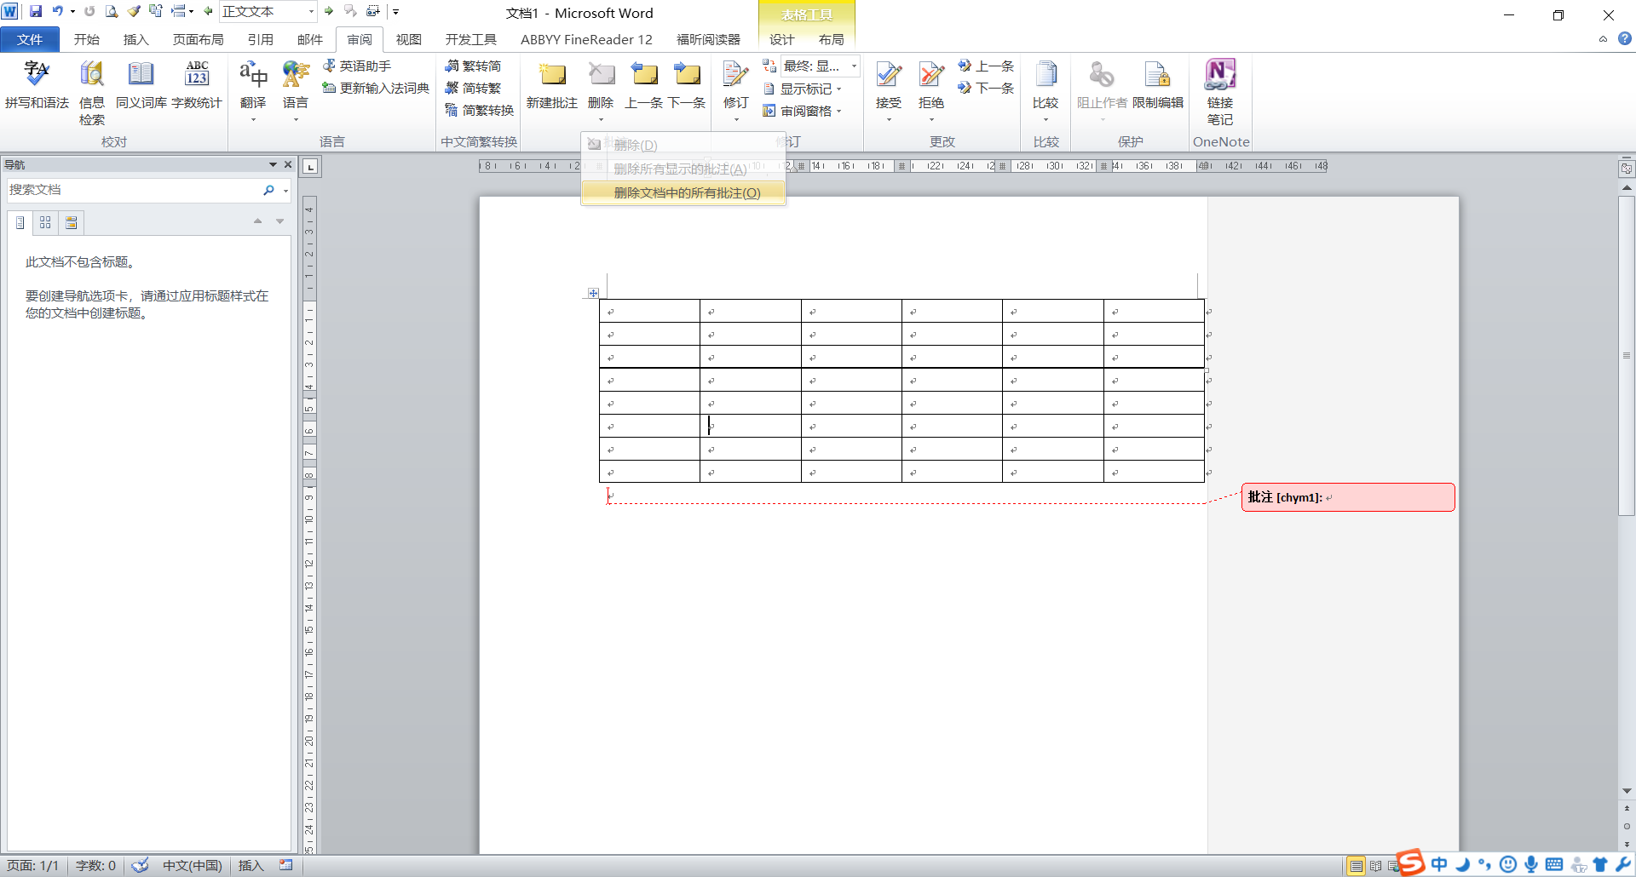Open the ABBYY FineReader 12 tab
Viewport: 1636px width, 877px height.
(586, 39)
